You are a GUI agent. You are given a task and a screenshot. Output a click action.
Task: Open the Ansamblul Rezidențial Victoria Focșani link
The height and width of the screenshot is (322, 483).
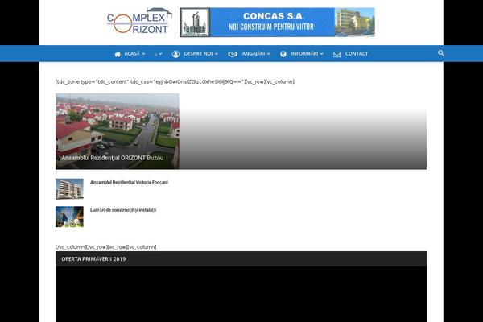pyautogui.click(x=129, y=182)
